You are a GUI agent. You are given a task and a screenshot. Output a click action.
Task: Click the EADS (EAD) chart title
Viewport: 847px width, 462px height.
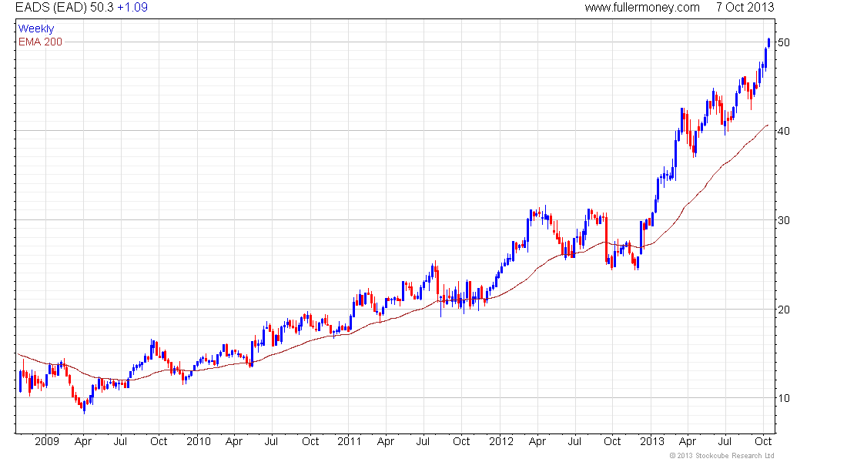pos(52,8)
